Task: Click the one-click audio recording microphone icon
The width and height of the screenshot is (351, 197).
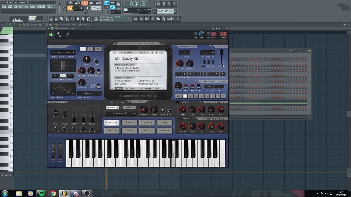Action: 169,4
